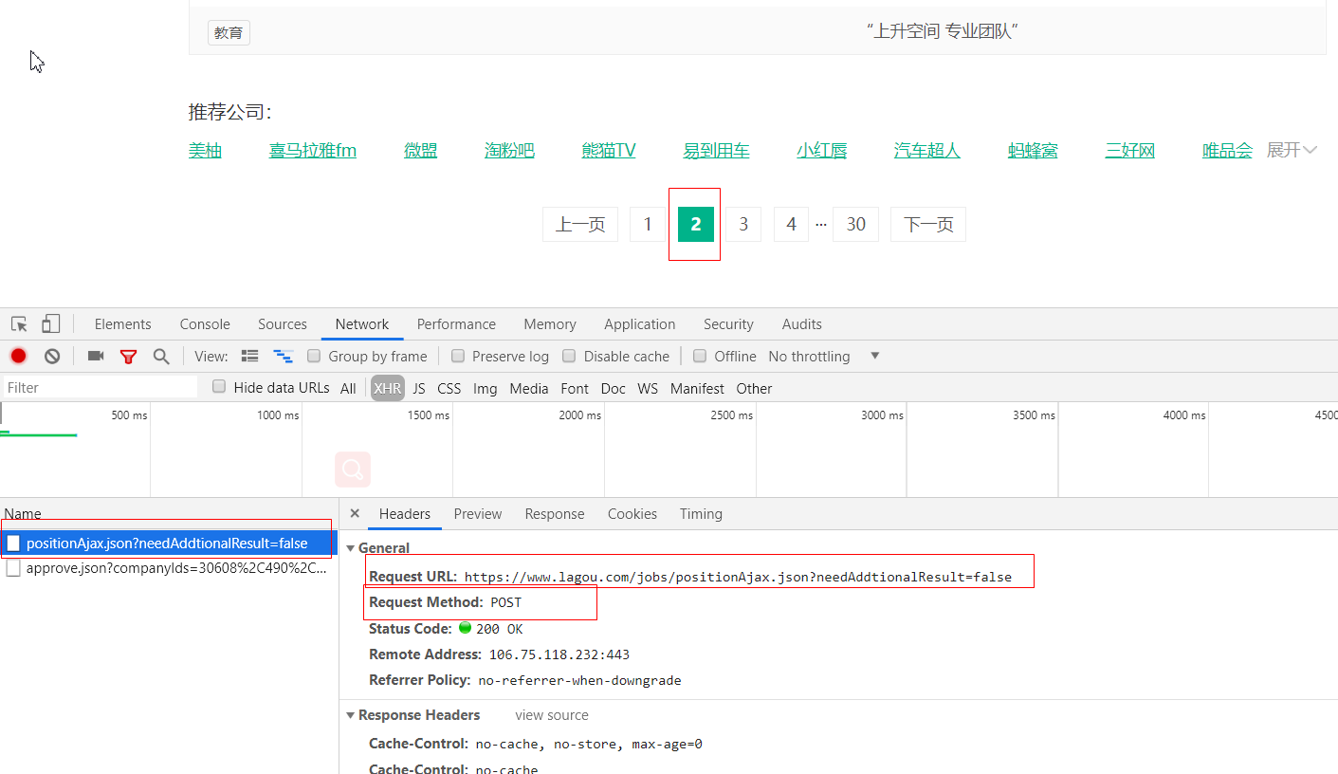This screenshot has width=1338, height=774.
Task: Filter requests by Other
Action: pos(754,388)
